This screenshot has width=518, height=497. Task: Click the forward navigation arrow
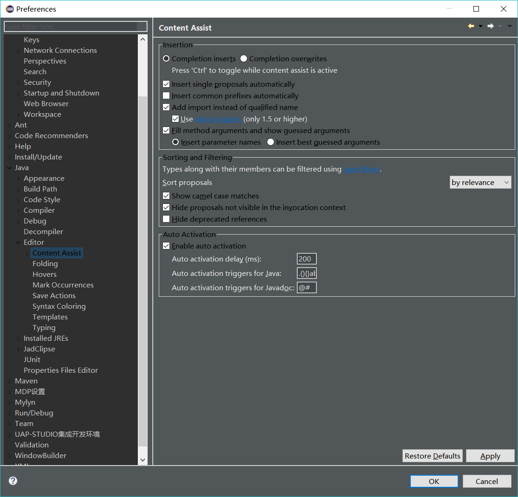point(490,26)
